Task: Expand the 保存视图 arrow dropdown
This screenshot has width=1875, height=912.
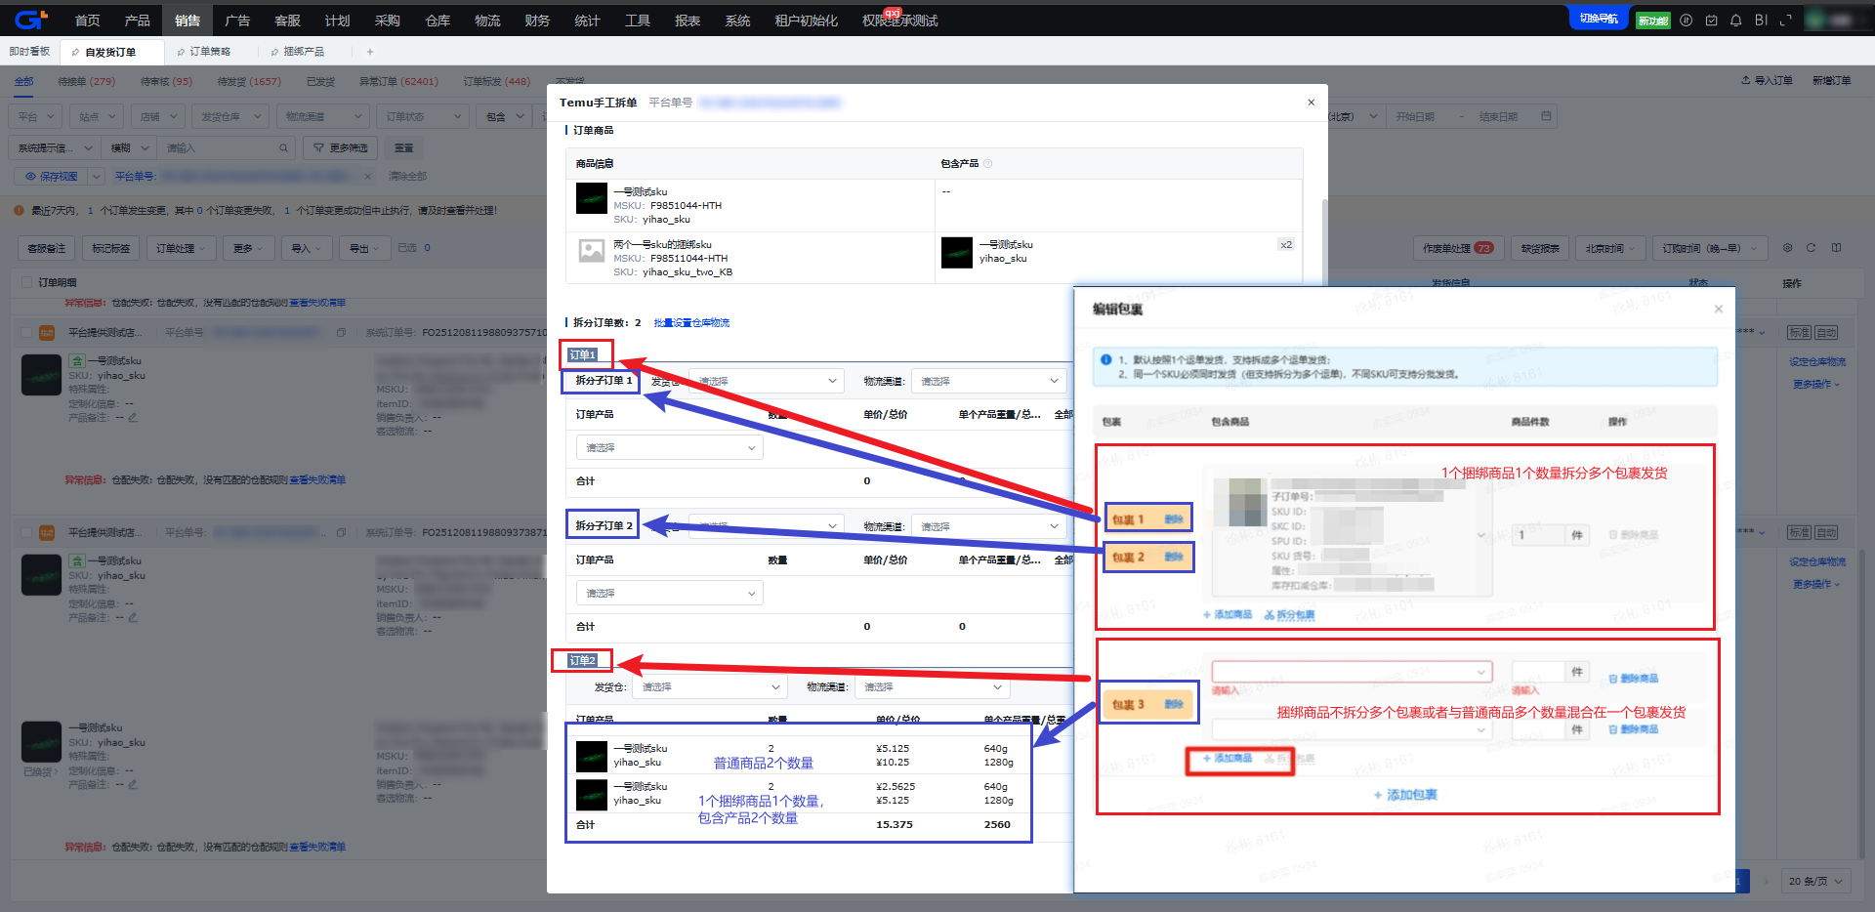Action: click(x=96, y=177)
